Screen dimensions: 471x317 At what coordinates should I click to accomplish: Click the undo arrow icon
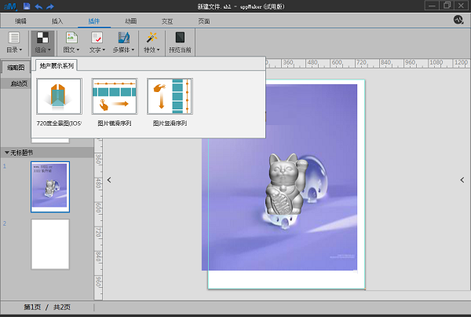tap(38, 6)
